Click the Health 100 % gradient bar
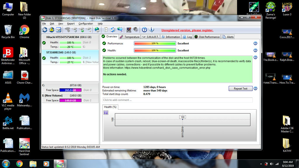Viewport: 299px width, 168px height. click(x=155, y=50)
